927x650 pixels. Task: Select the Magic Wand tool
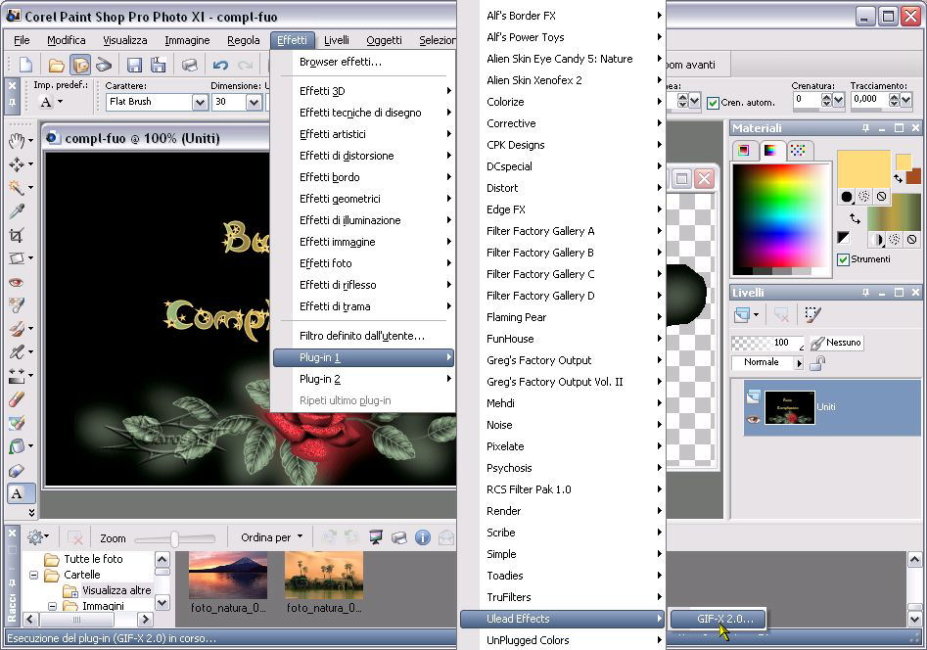(x=17, y=188)
